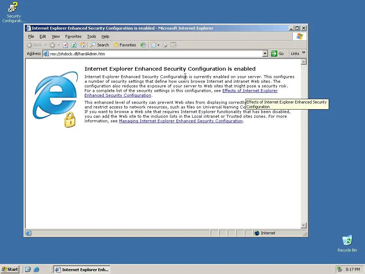Open Effects of Internet Explorer Enhanced Security link
Viewport: 365px width, 274px height.
[250, 91]
